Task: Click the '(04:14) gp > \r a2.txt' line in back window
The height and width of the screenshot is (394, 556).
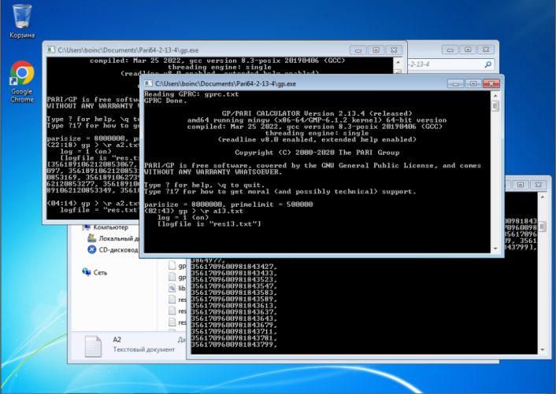Action: [x=93, y=204]
